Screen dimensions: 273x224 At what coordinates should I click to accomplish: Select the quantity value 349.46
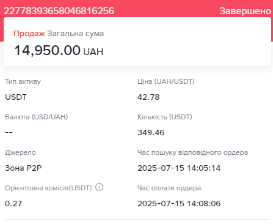[x=151, y=133]
